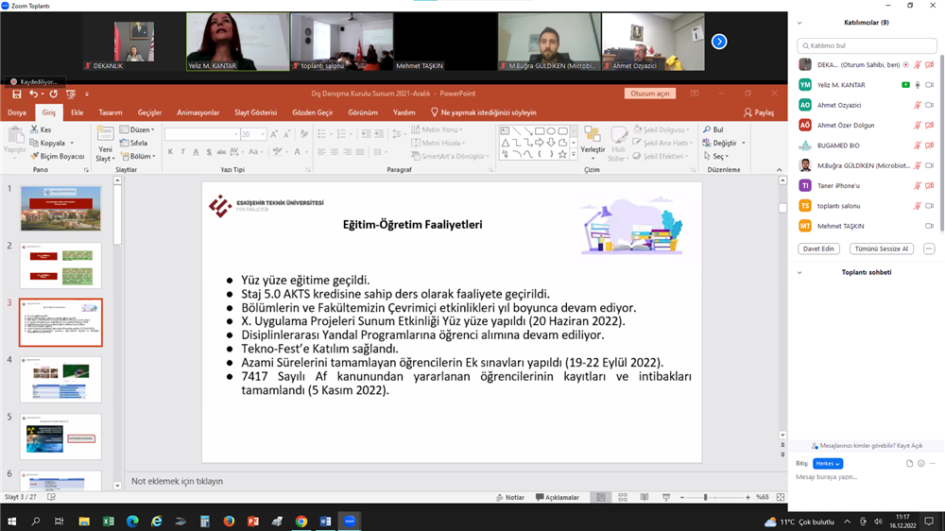
Task: Show next video thumbnails with blue arrow
Action: click(719, 42)
